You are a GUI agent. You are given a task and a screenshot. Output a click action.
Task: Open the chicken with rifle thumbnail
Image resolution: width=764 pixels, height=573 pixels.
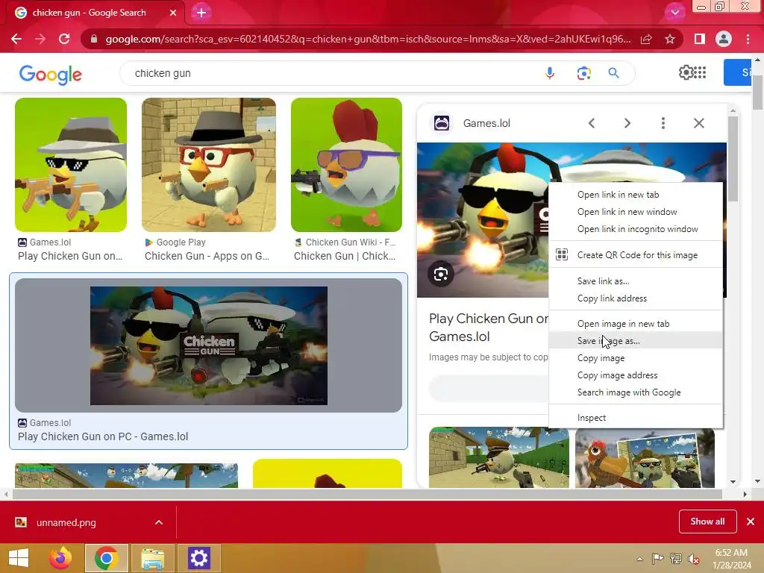tap(71, 165)
